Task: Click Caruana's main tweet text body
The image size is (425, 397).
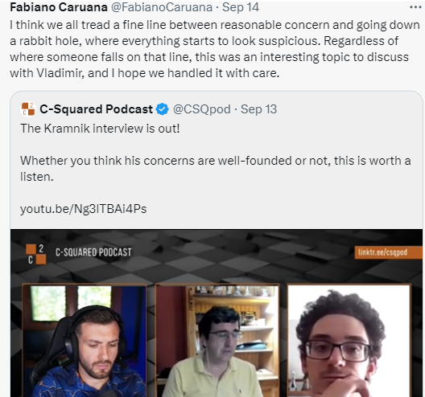Action: 215,49
